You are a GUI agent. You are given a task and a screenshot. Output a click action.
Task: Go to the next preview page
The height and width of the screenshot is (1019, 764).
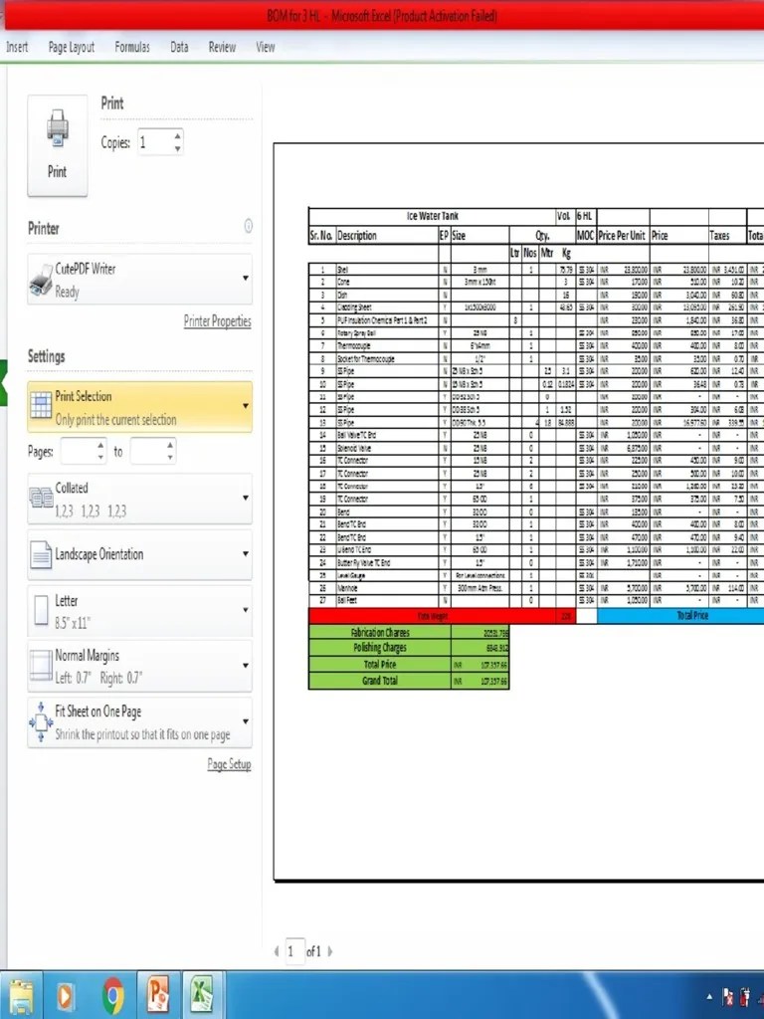point(330,951)
